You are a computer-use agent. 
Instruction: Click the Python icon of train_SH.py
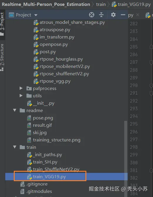pyautogui.click(x=30, y=162)
